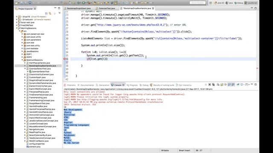
Task: Click Clear Console icon
Action: click(x=218, y=85)
